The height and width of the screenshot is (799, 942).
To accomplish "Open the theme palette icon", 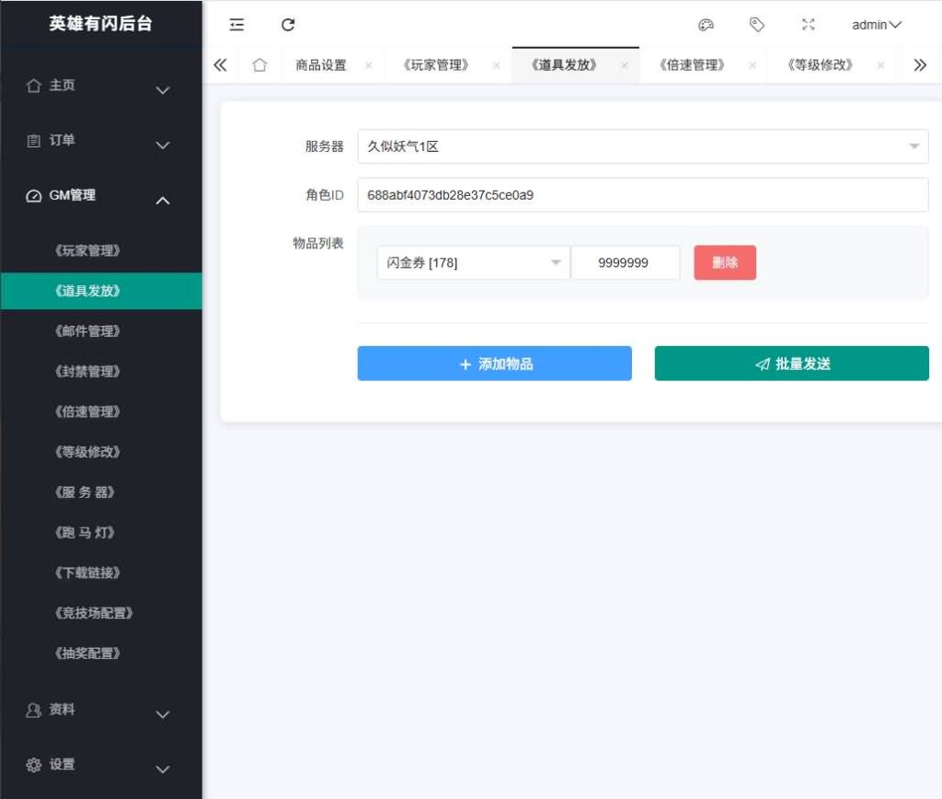I will [706, 25].
